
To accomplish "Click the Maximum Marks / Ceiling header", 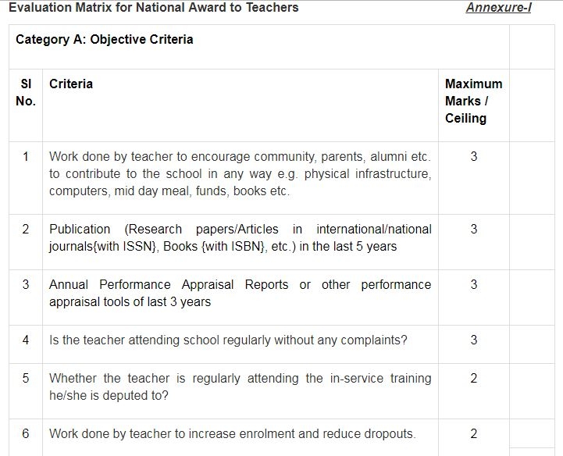I will point(473,101).
